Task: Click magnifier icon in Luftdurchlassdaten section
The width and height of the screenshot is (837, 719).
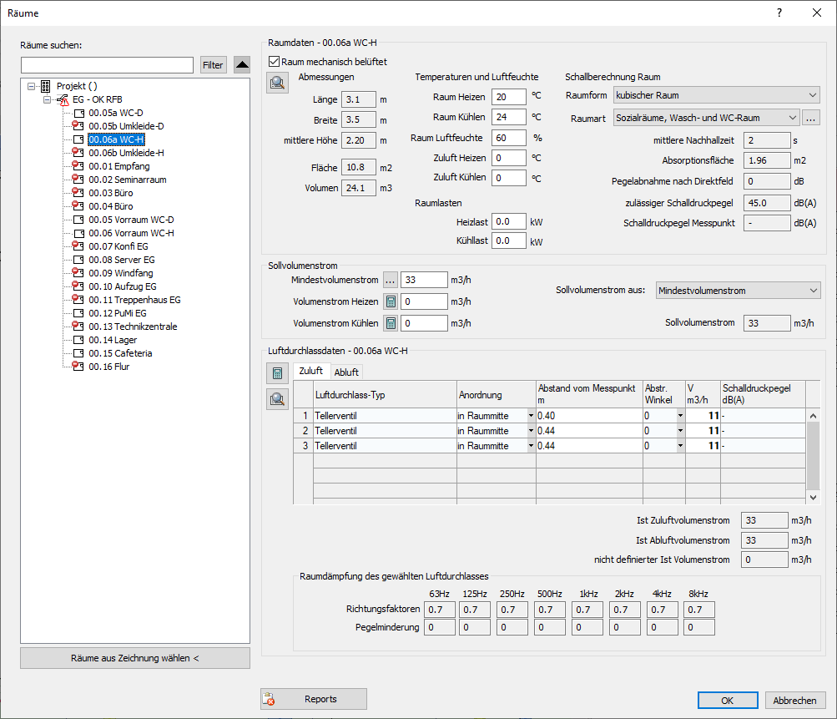Action: (276, 399)
